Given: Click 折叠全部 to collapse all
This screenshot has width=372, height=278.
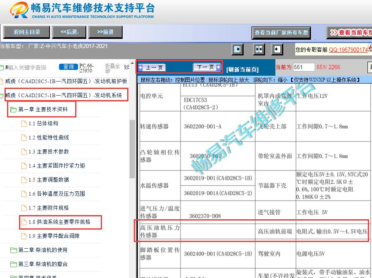Looking at the screenshot, I should pos(112,68).
